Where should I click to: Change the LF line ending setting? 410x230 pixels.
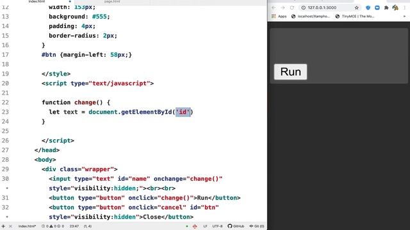tap(205, 226)
